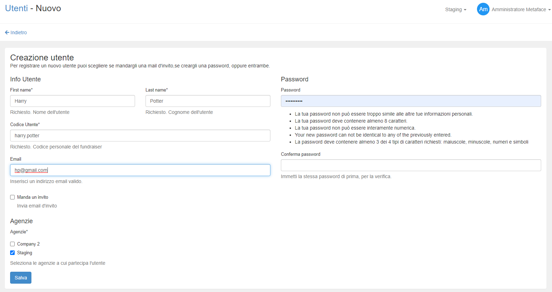Click the Creazione utente heading

click(42, 58)
